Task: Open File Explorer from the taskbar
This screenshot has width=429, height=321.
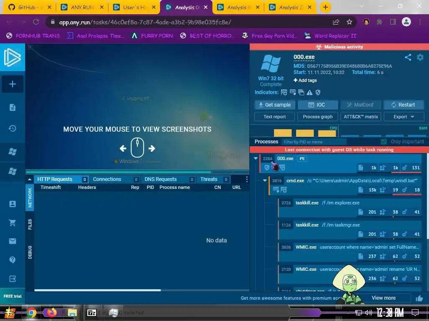Action: pyautogui.click(x=72, y=313)
